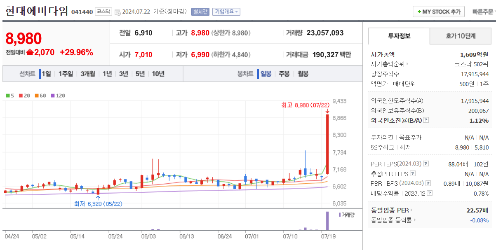The image size is (496, 250).
Task: Click the green 5-day moving average legend
Action: pyautogui.click(x=10, y=96)
